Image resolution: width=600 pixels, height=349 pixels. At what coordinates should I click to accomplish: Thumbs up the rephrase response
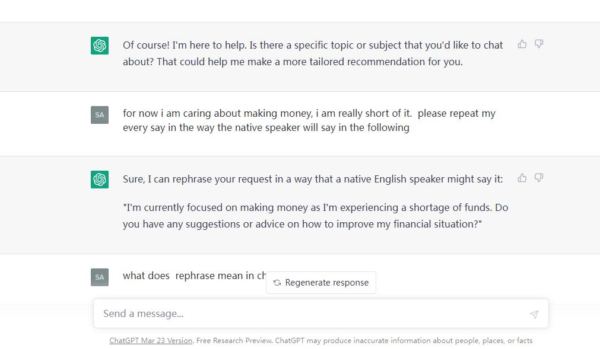522,178
